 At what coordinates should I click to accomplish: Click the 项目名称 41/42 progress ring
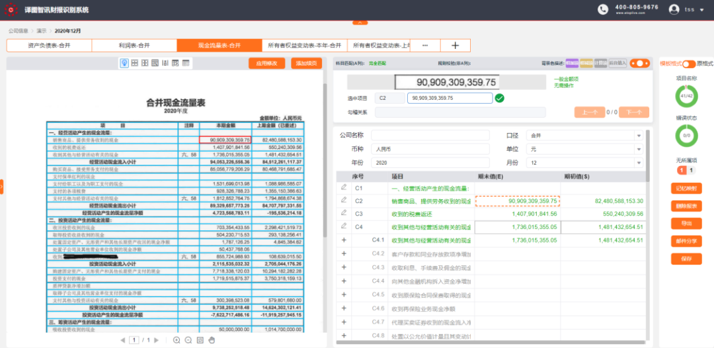pyautogui.click(x=686, y=96)
